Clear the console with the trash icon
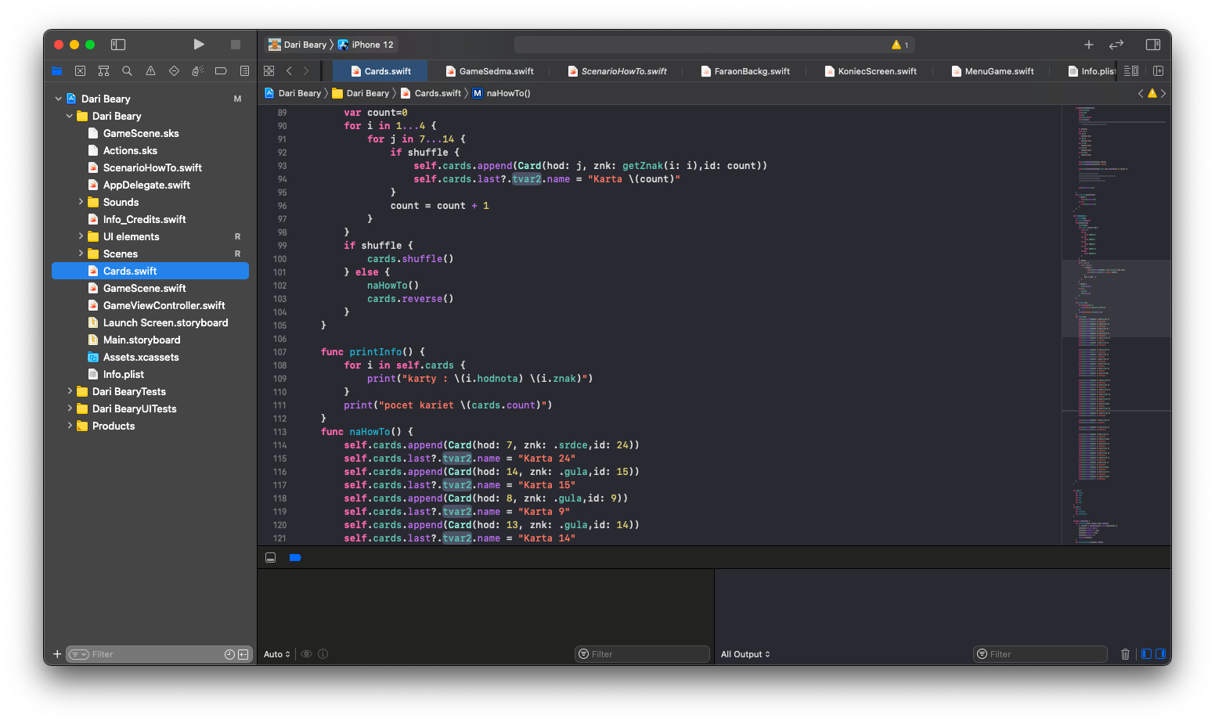 (x=1125, y=654)
